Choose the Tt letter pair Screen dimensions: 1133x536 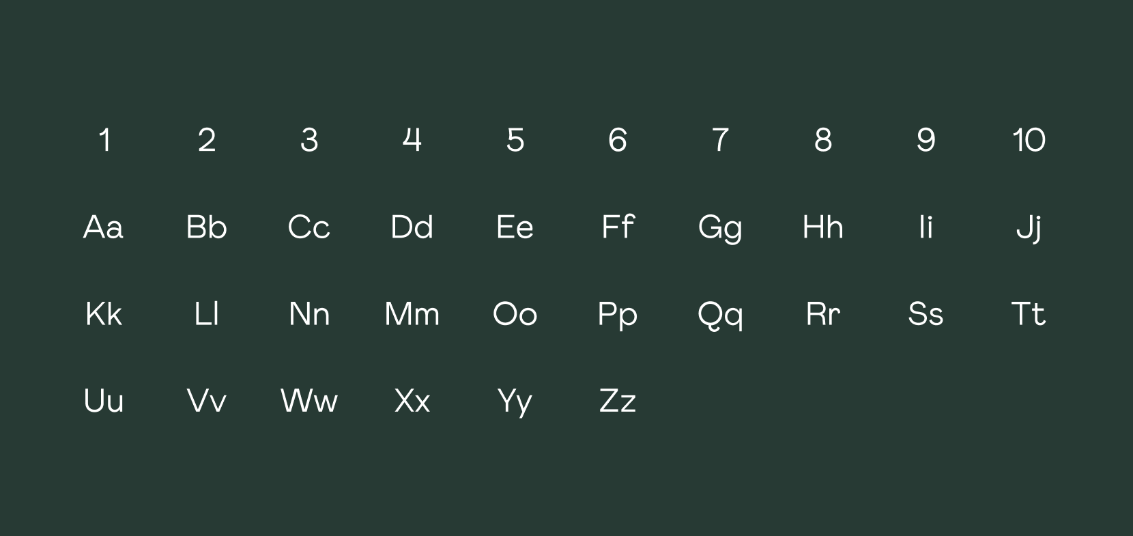[x=1029, y=314]
